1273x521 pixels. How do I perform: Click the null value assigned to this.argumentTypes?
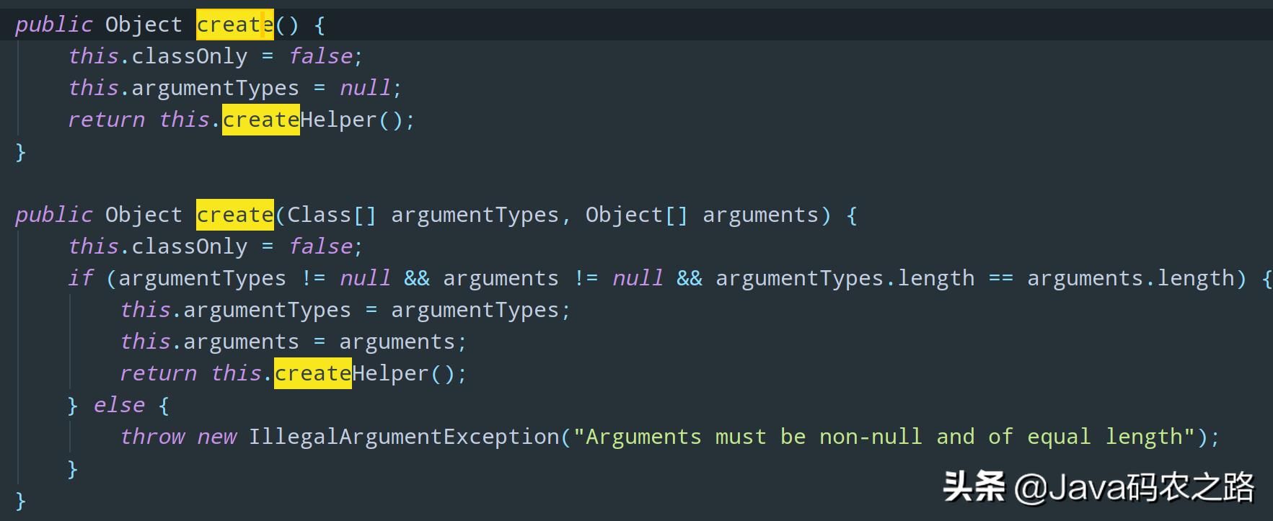click(x=365, y=89)
